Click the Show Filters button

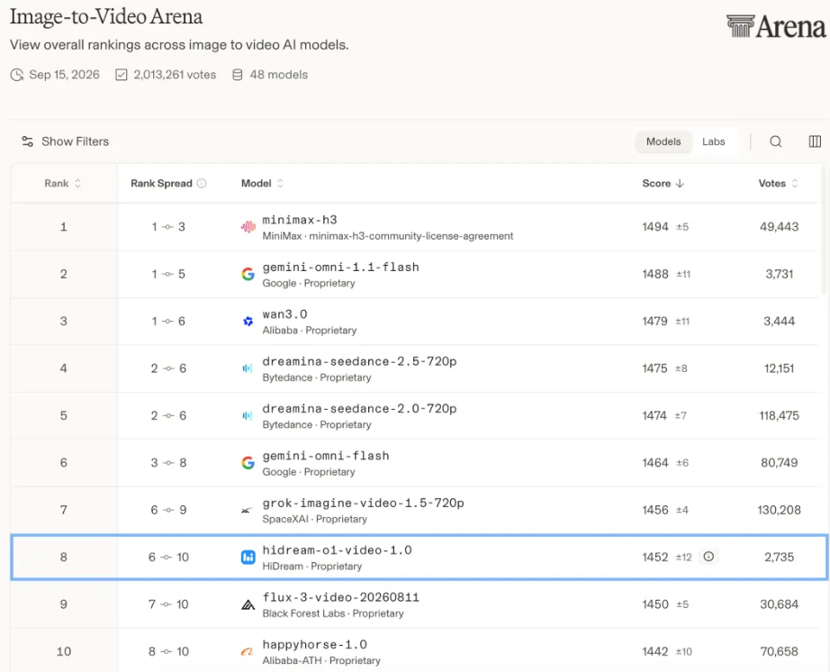click(x=65, y=141)
